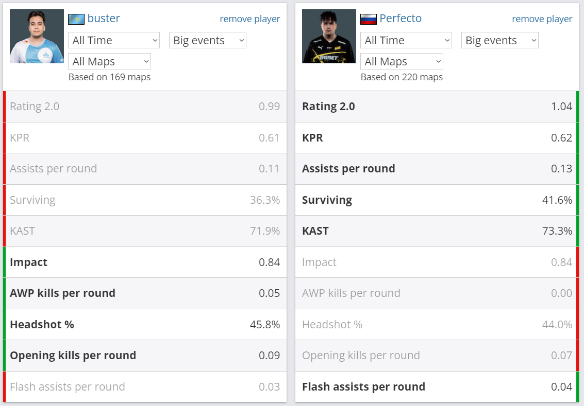Open buster's Big events filter dropdown

coord(207,40)
